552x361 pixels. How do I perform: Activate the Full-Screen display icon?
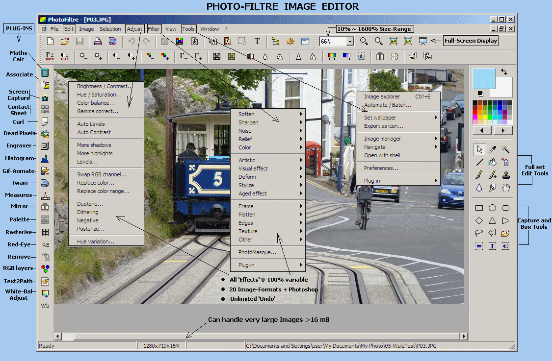click(423, 41)
